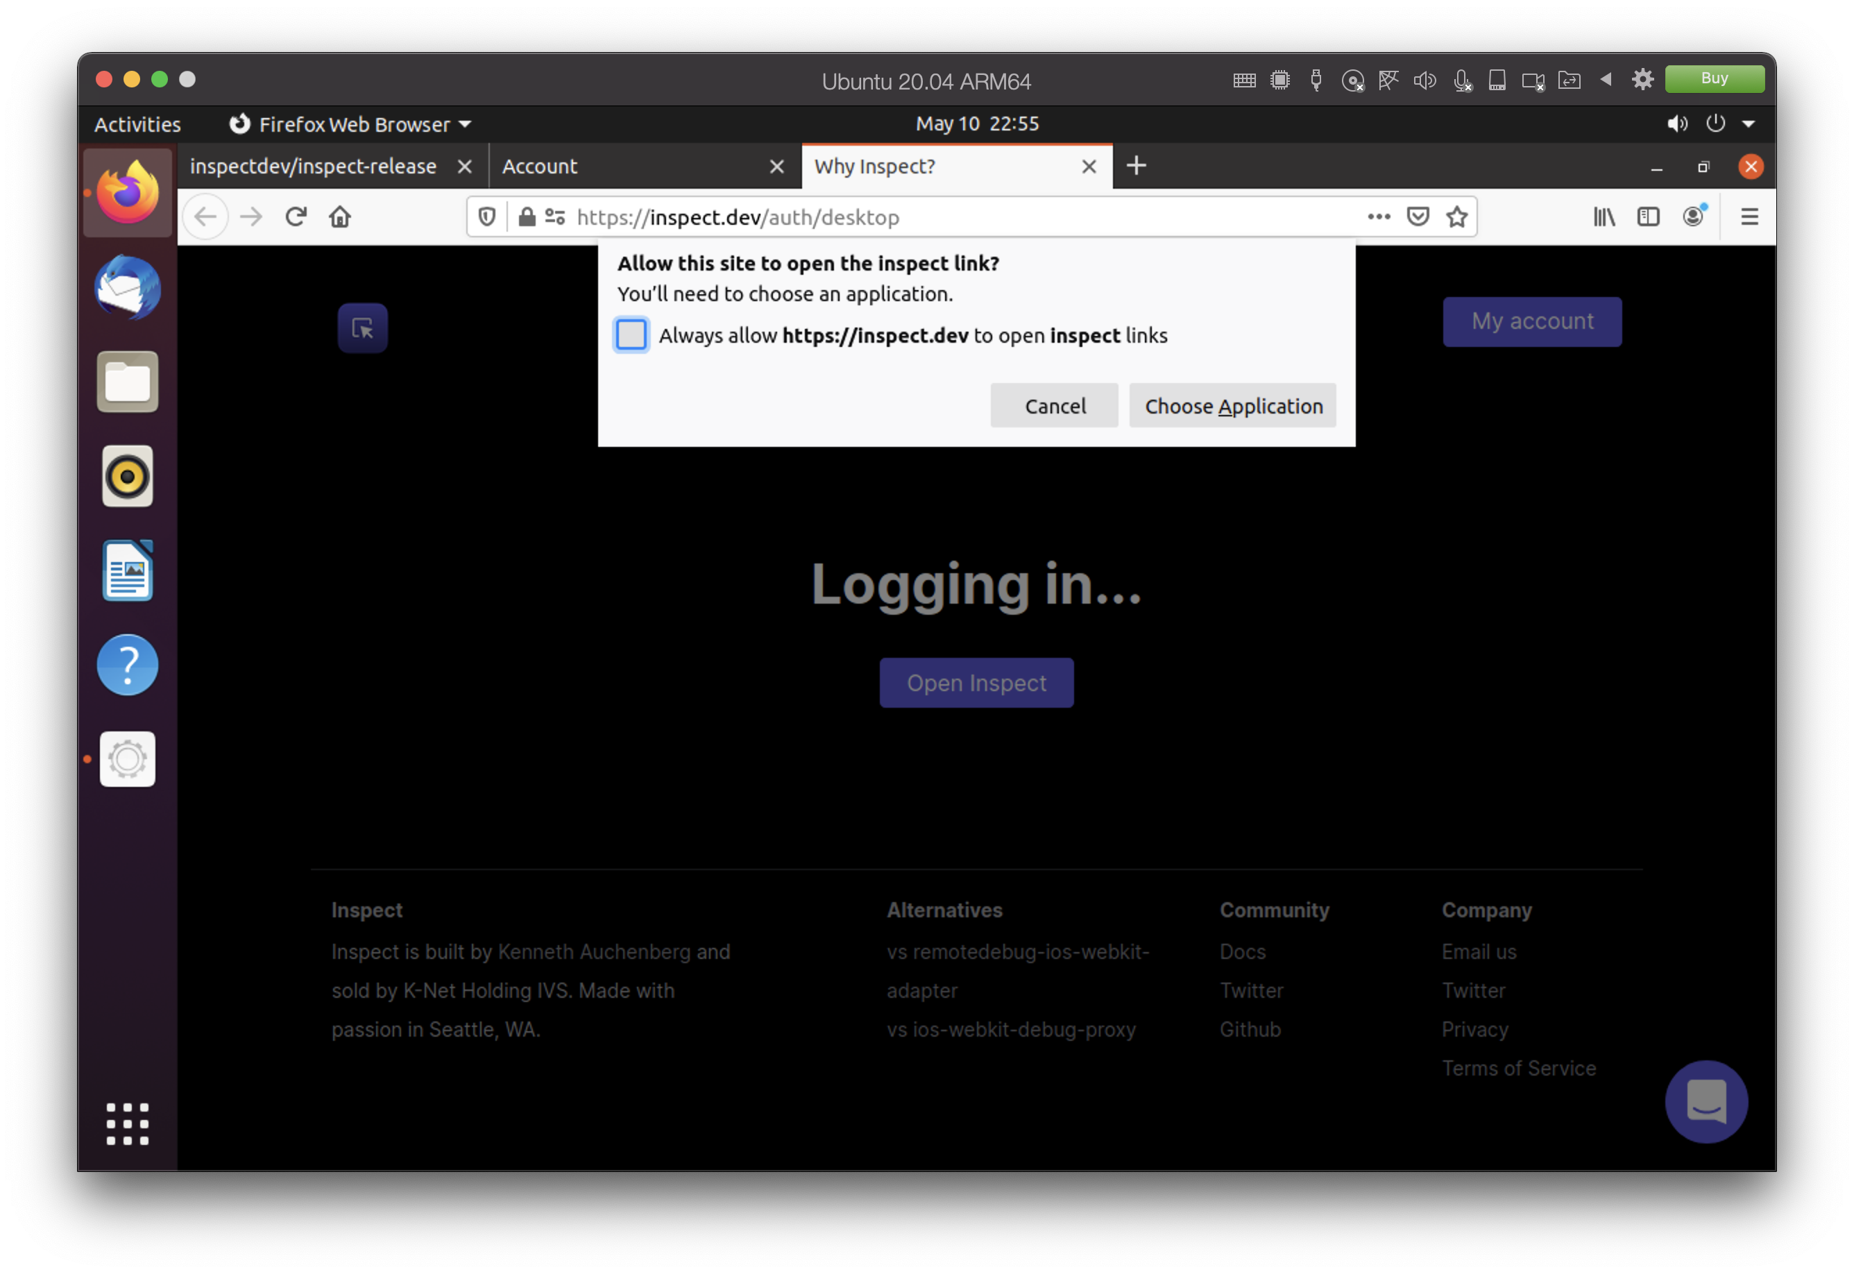The height and width of the screenshot is (1274, 1854).
Task: Toggle the VM sound device in title bar
Action: (x=1425, y=79)
